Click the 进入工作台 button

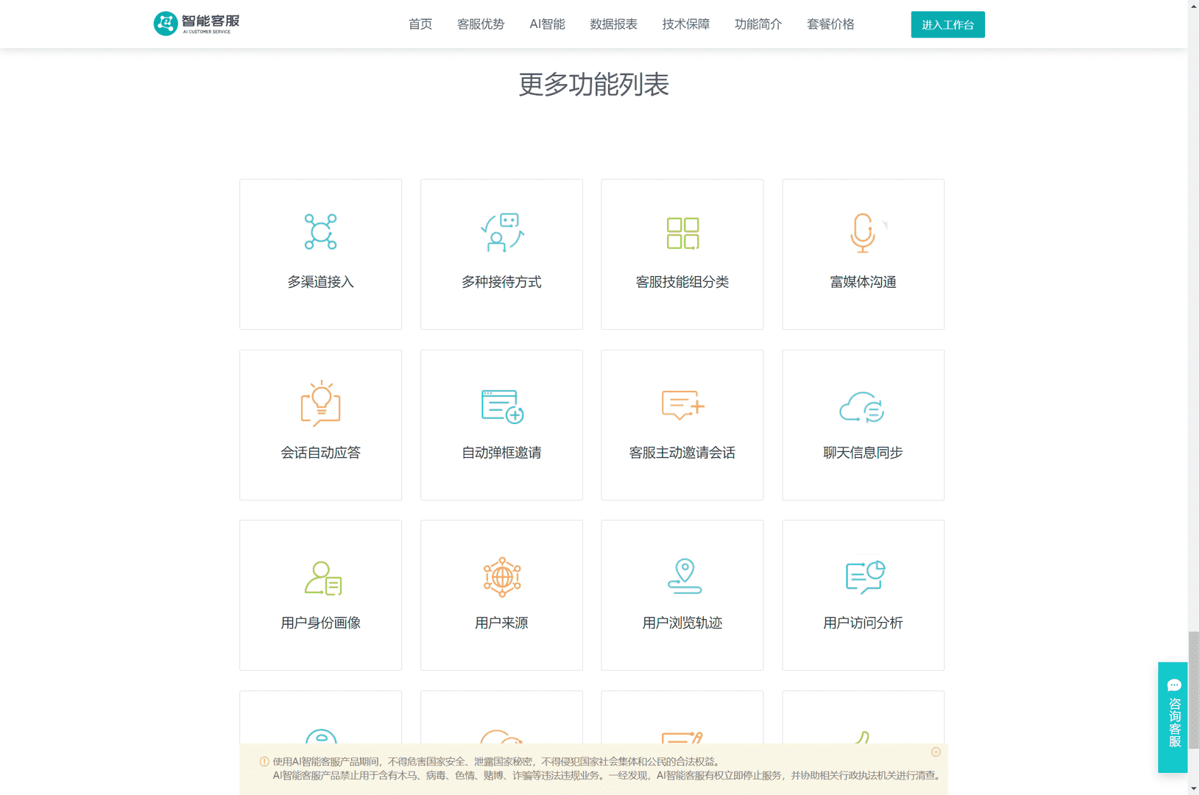click(x=947, y=24)
